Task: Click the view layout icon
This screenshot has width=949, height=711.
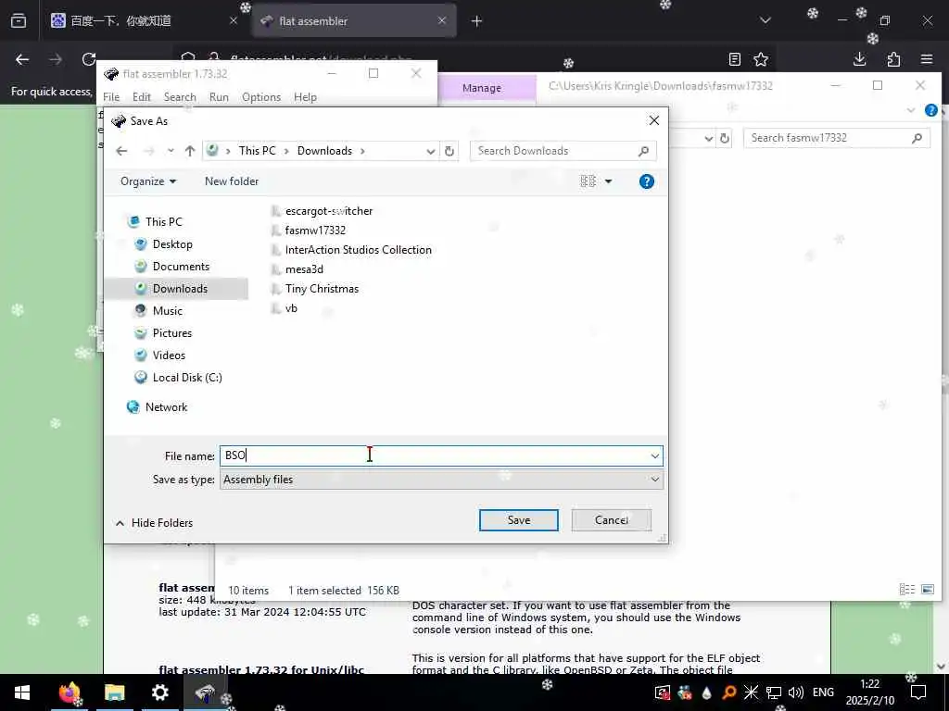Action: 588,181
